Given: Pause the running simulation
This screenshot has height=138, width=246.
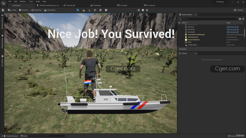Looking at the screenshot, I should coord(139,10).
